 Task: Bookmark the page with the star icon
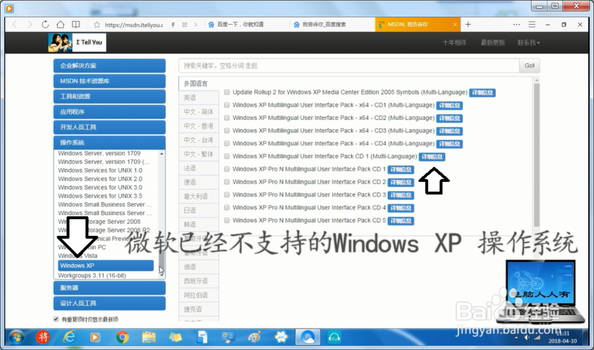[x=97, y=24]
